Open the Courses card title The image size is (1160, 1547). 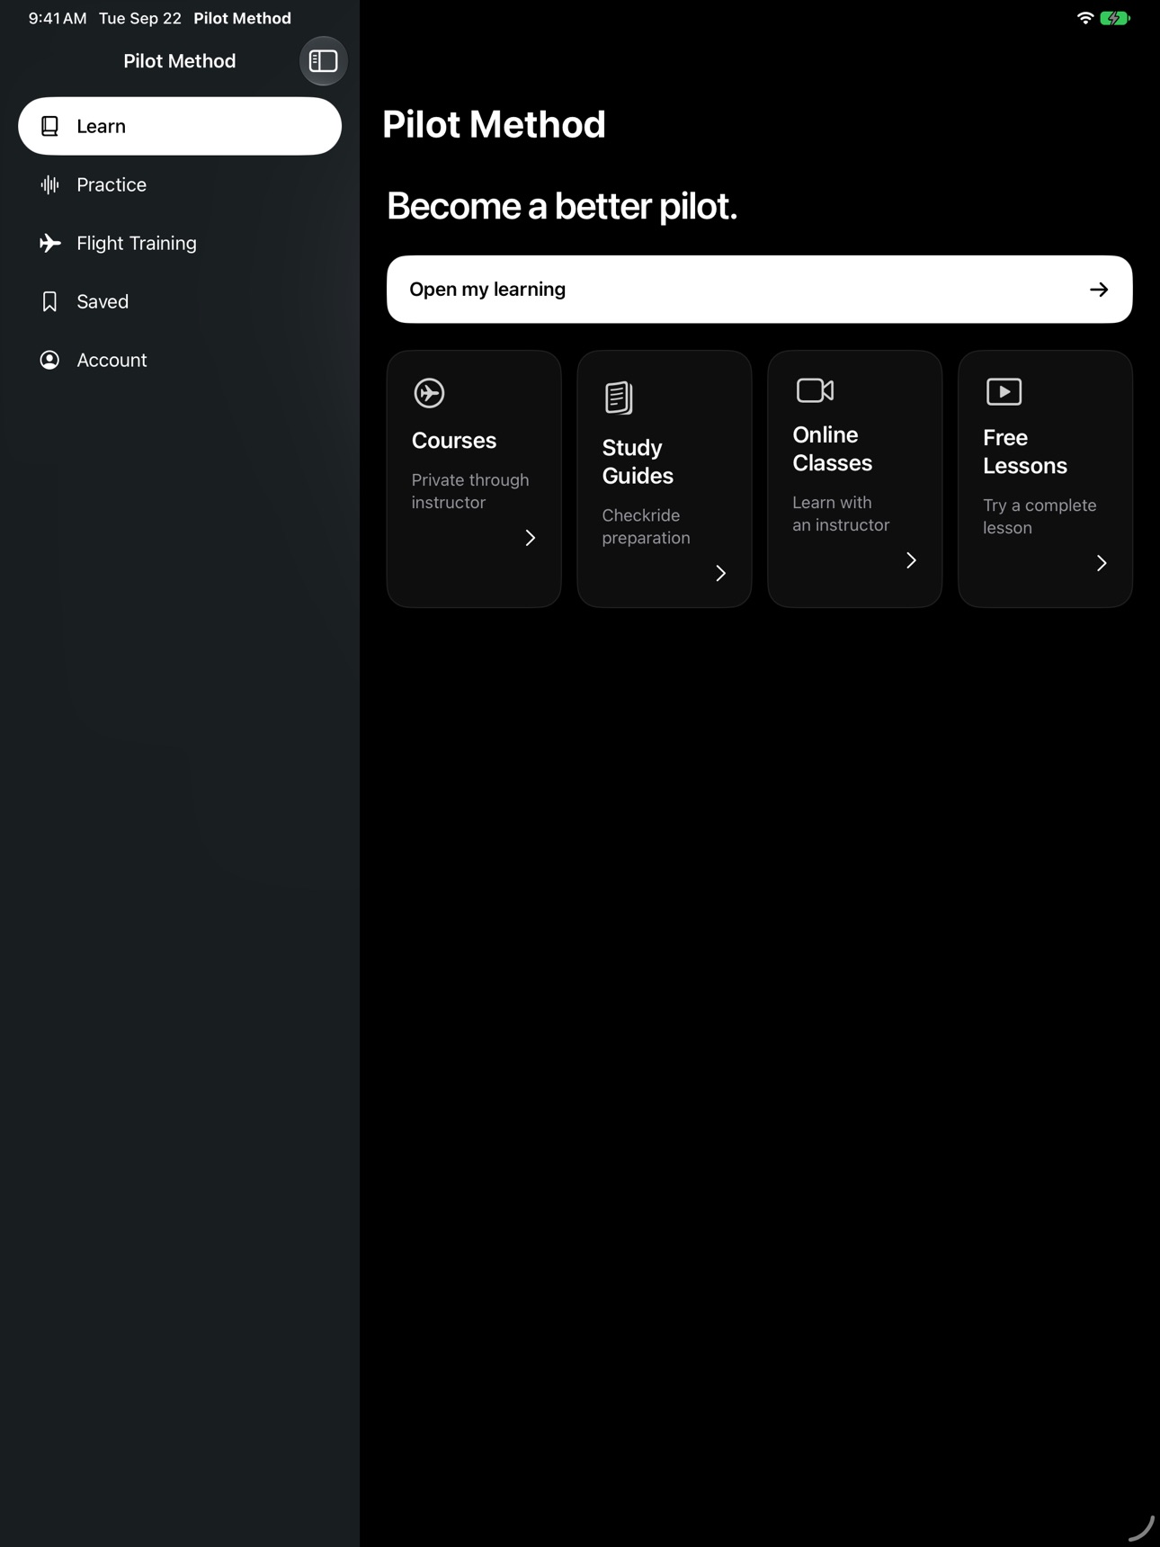(x=454, y=441)
